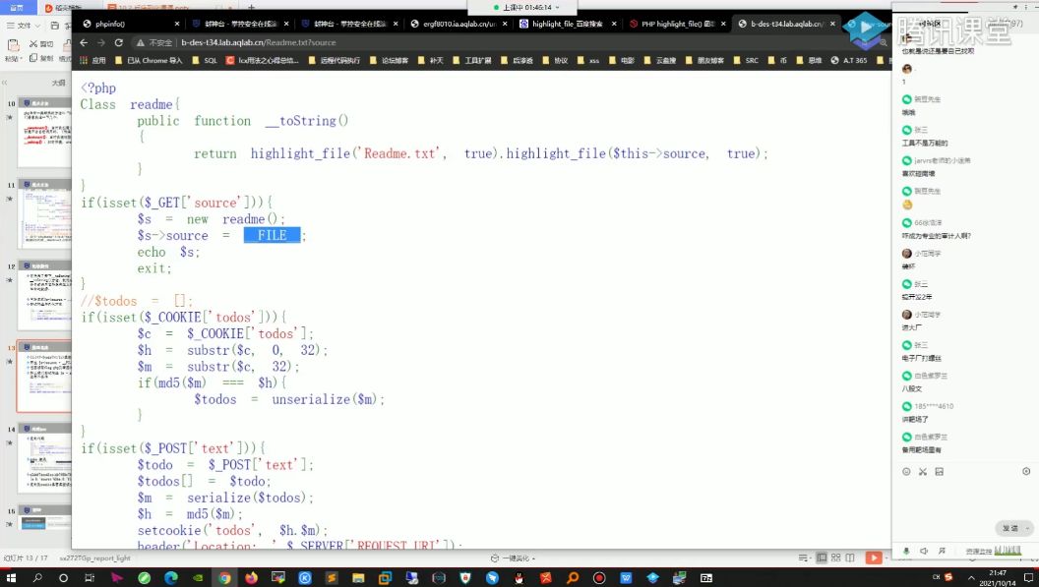The width and height of the screenshot is (1039, 587).
Task: Close the b-des-t34.lab.aqlab.cn tab
Action: click(x=832, y=24)
